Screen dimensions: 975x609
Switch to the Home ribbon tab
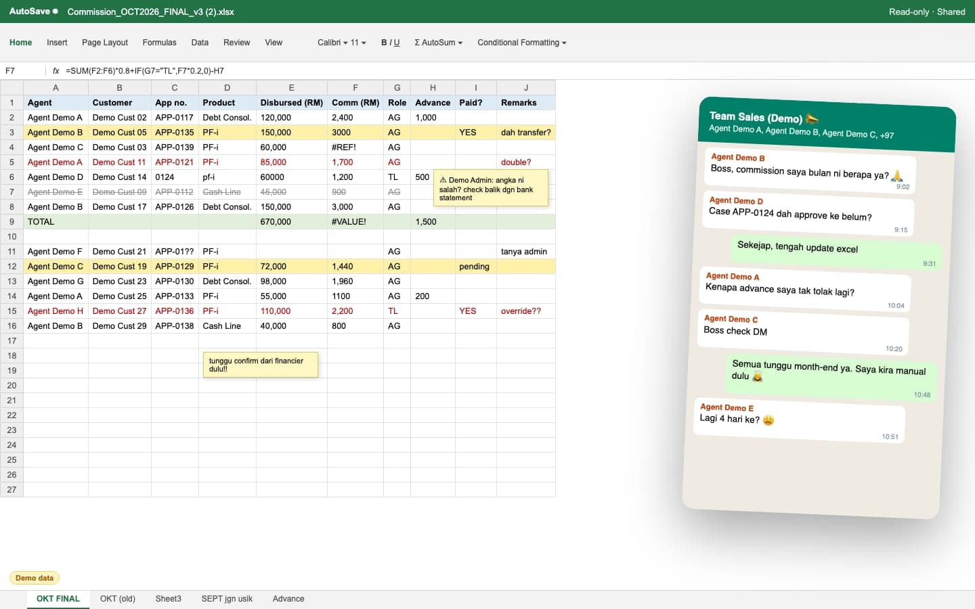[21, 43]
